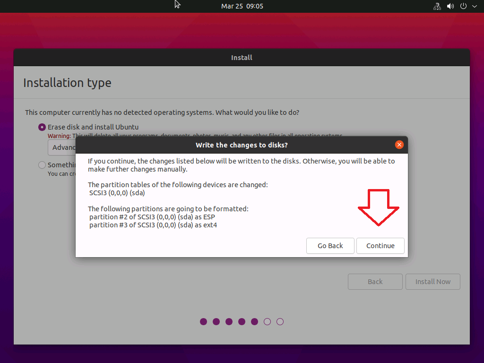Click the 'Installation type' heading
Viewport: 484px width, 363px height.
coord(67,83)
